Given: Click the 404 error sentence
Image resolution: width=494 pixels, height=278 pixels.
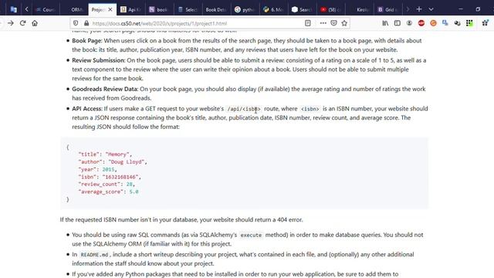Looking at the screenshot, I should click(x=181, y=219).
